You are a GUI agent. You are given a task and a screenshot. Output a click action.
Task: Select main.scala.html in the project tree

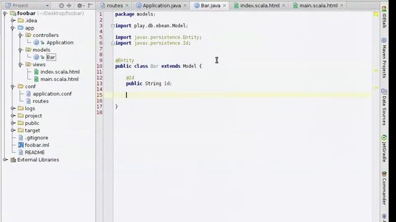(59, 79)
